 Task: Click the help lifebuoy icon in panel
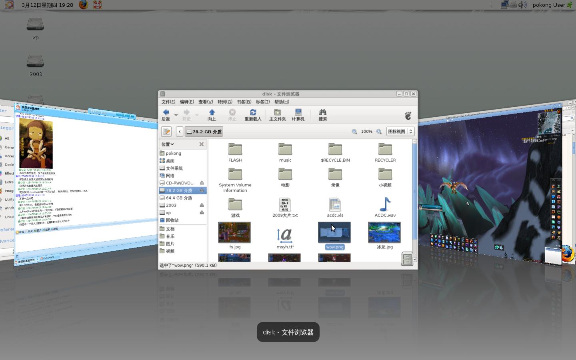(97, 5)
